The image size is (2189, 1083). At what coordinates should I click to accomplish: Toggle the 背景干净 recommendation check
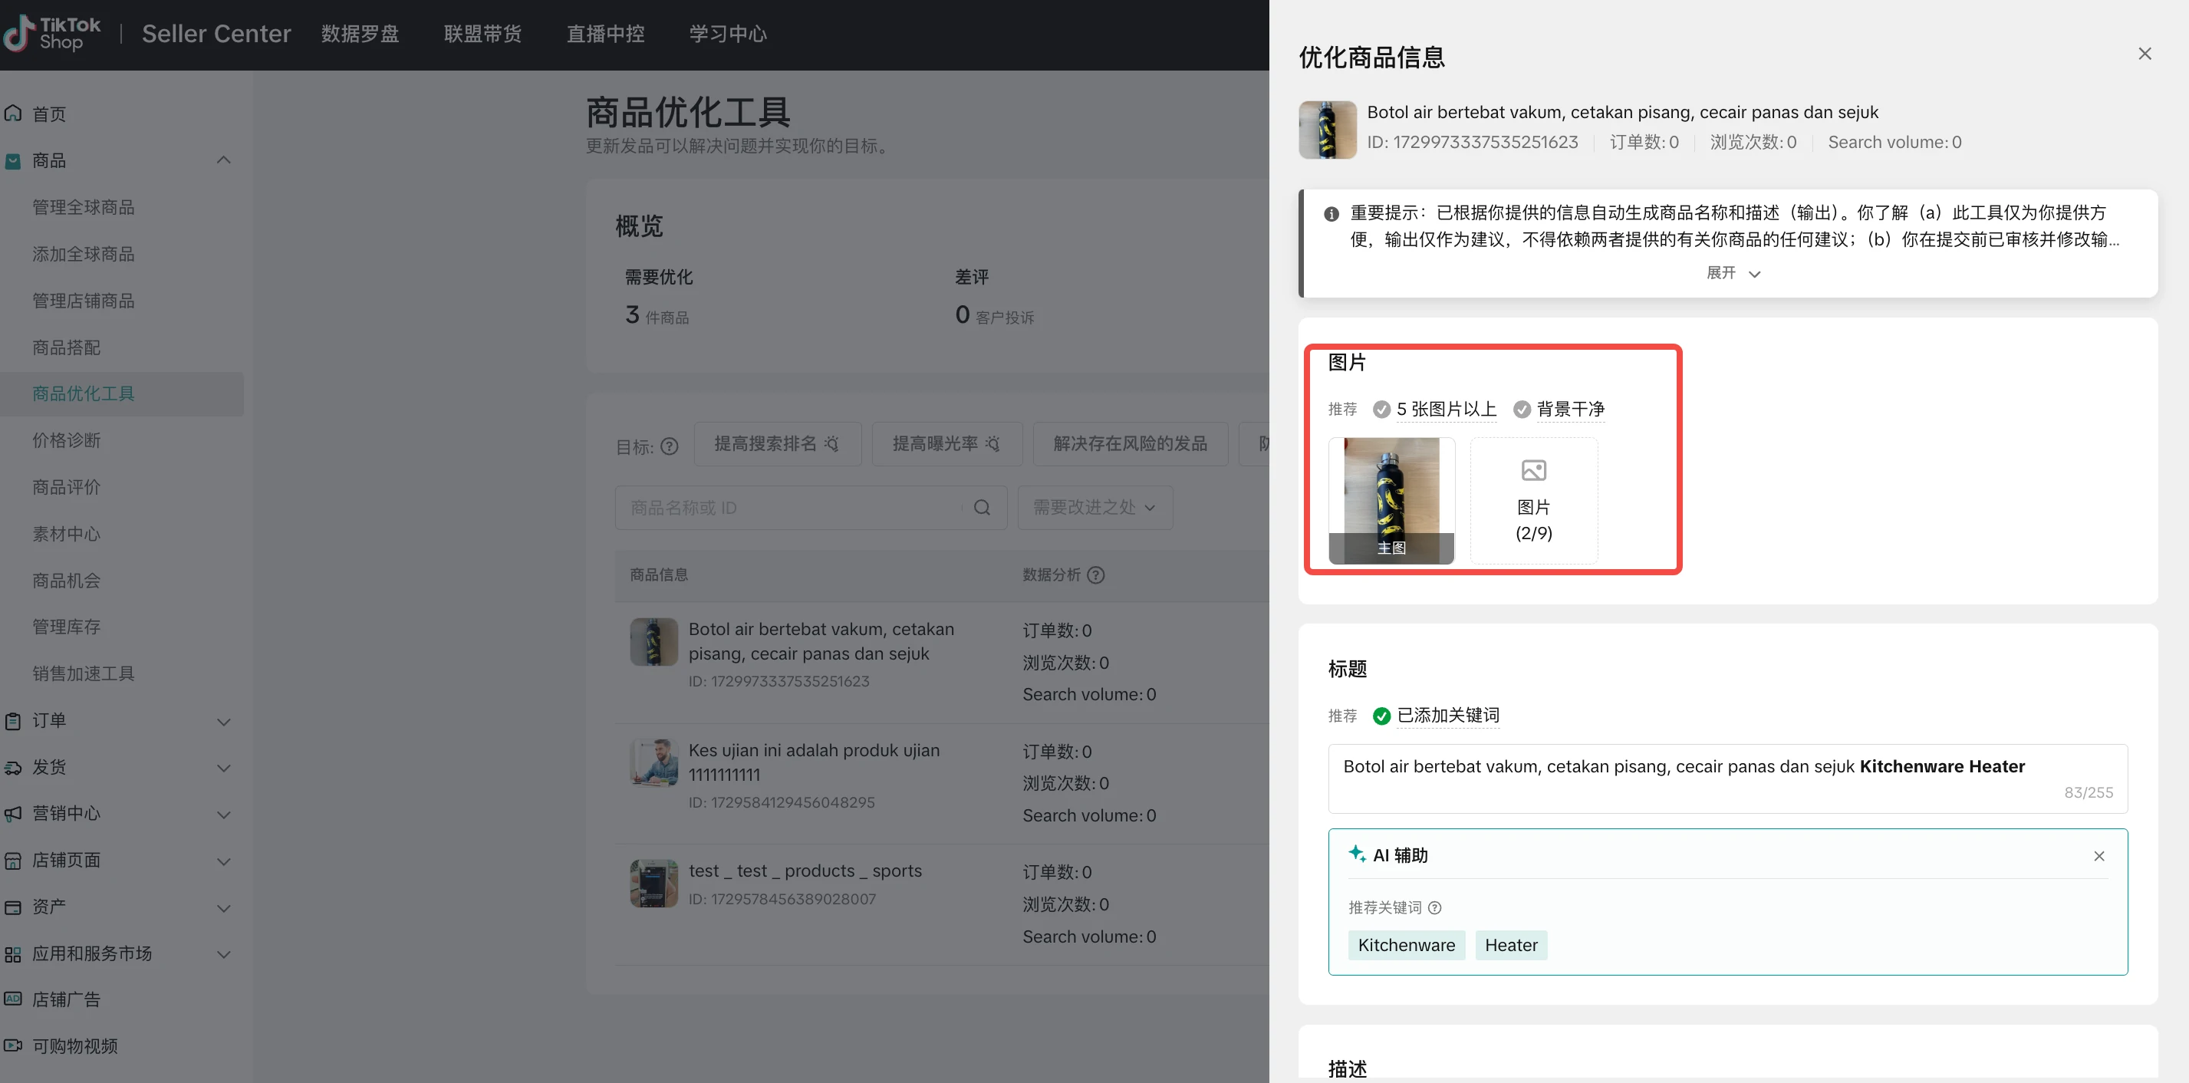(x=1521, y=409)
